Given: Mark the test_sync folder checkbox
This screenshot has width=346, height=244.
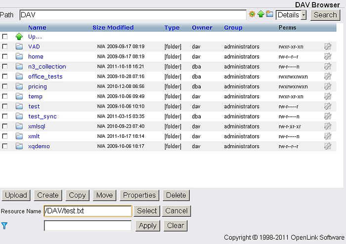Looking at the screenshot, I should 4,116.
